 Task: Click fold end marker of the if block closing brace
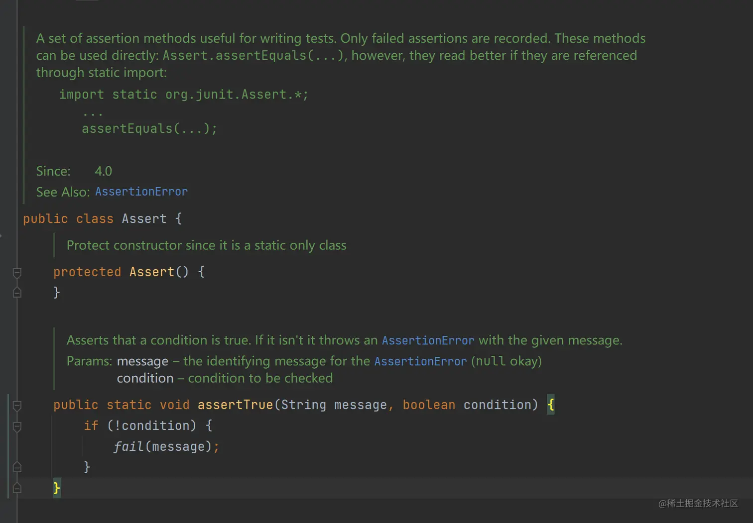[17, 467]
